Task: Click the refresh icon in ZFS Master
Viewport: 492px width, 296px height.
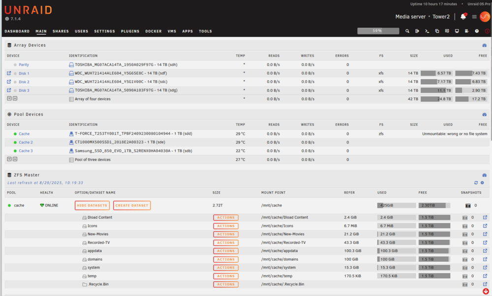Action: (476, 182)
